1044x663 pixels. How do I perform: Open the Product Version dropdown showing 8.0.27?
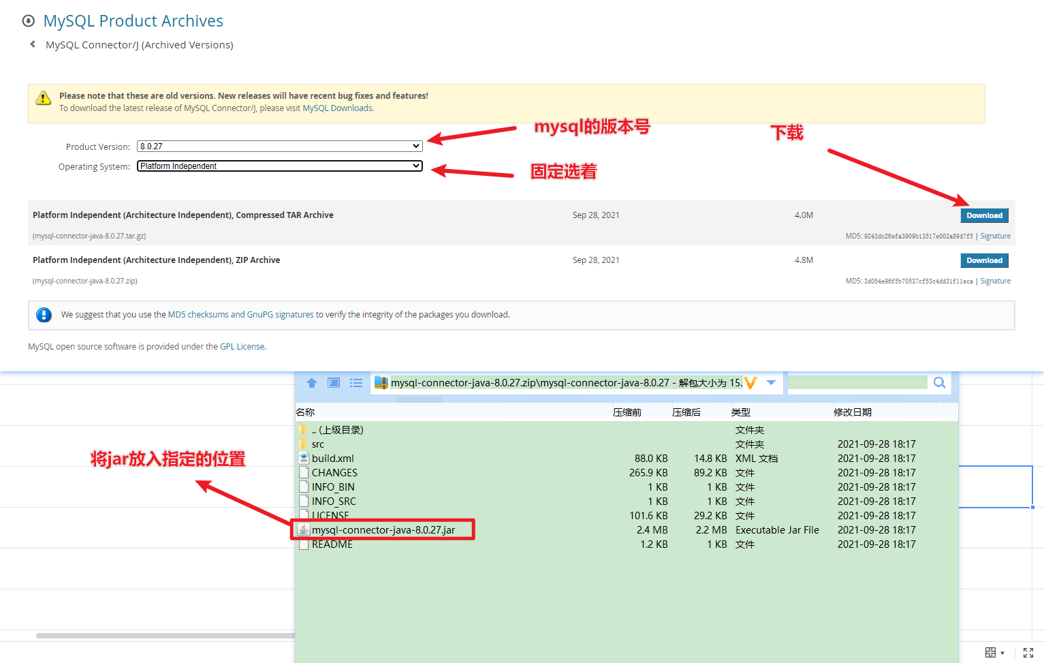tap(280, 147)
